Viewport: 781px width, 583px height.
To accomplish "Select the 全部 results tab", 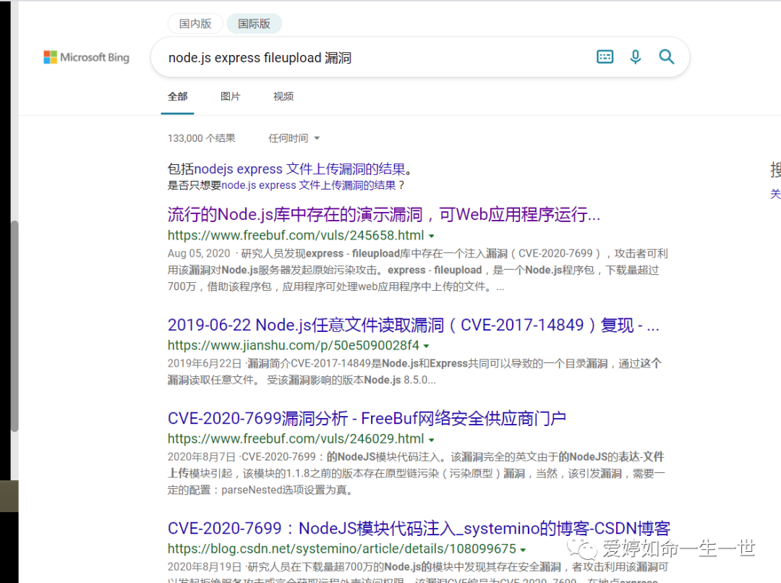I will (177, 96).
